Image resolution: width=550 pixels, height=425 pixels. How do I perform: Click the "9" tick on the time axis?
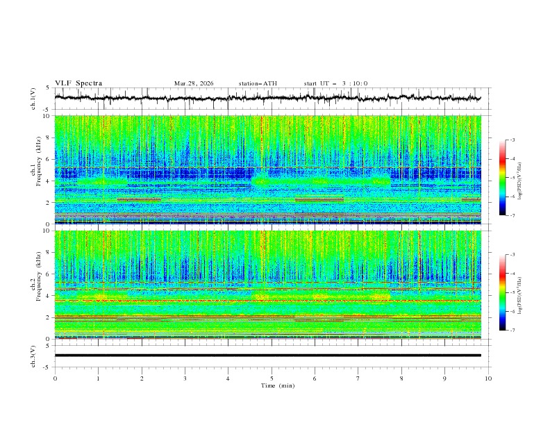click(x=444, y=378)
